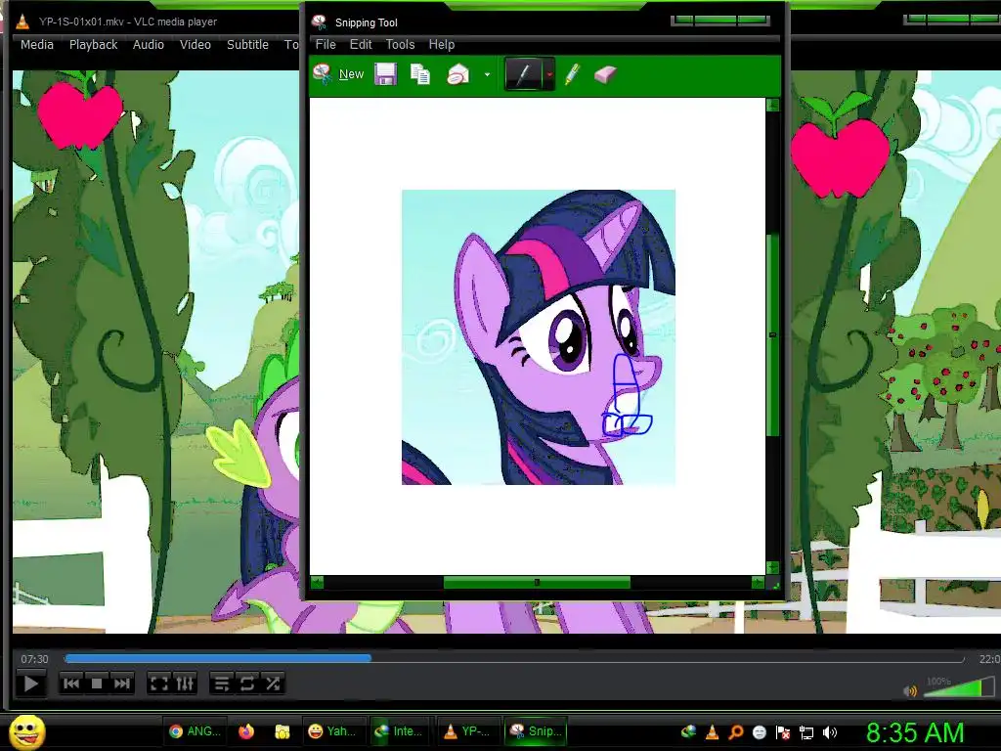Image resolution: width=1001 pixels, height=751 pixels.
Task: Toggle VLC loop mode
Action: 247,684
